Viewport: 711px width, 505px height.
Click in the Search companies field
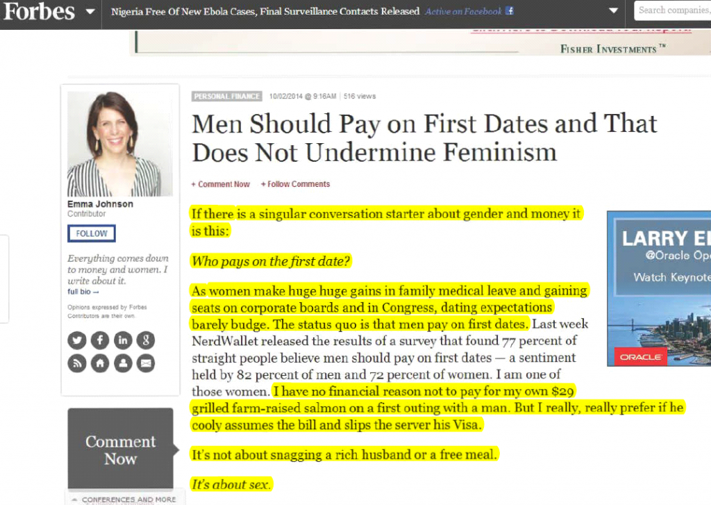click(x=672, y=10)
